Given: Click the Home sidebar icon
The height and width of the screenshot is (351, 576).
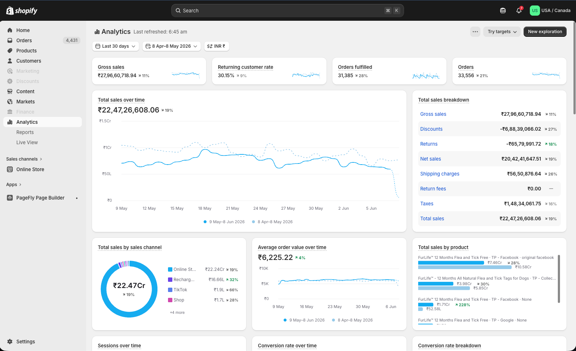Looking at the screenshot, I should pos(10,30).
